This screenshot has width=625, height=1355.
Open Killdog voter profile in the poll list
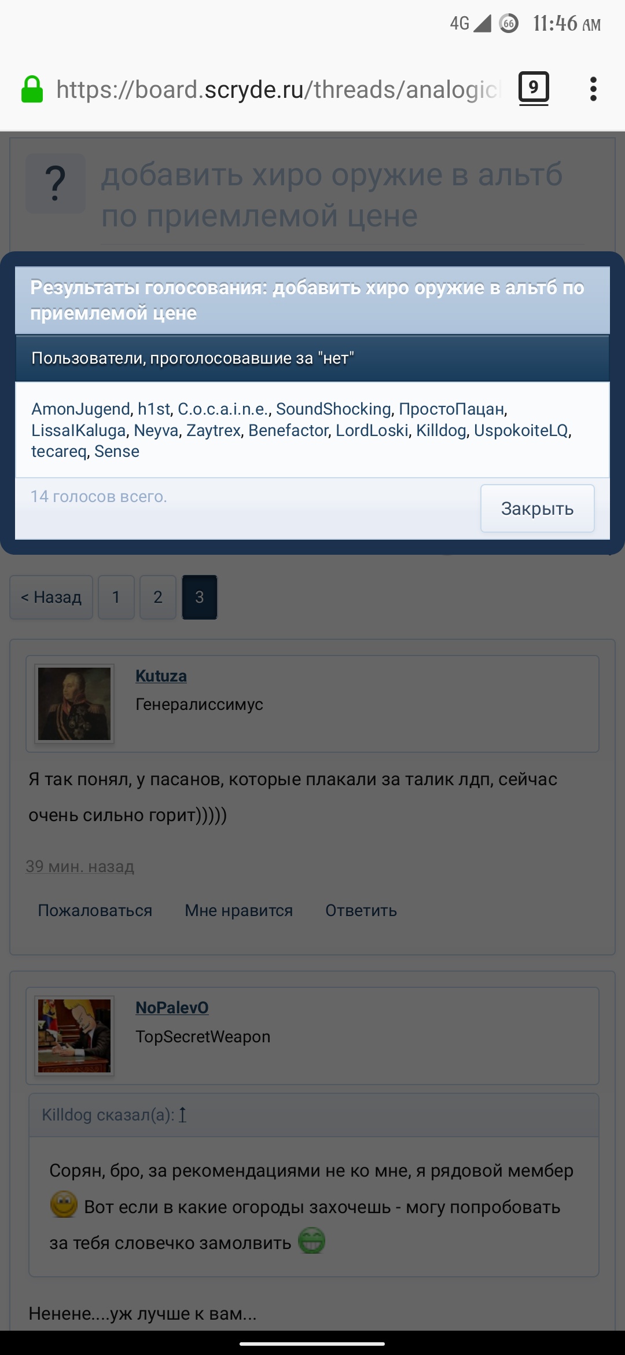[441, 430]
